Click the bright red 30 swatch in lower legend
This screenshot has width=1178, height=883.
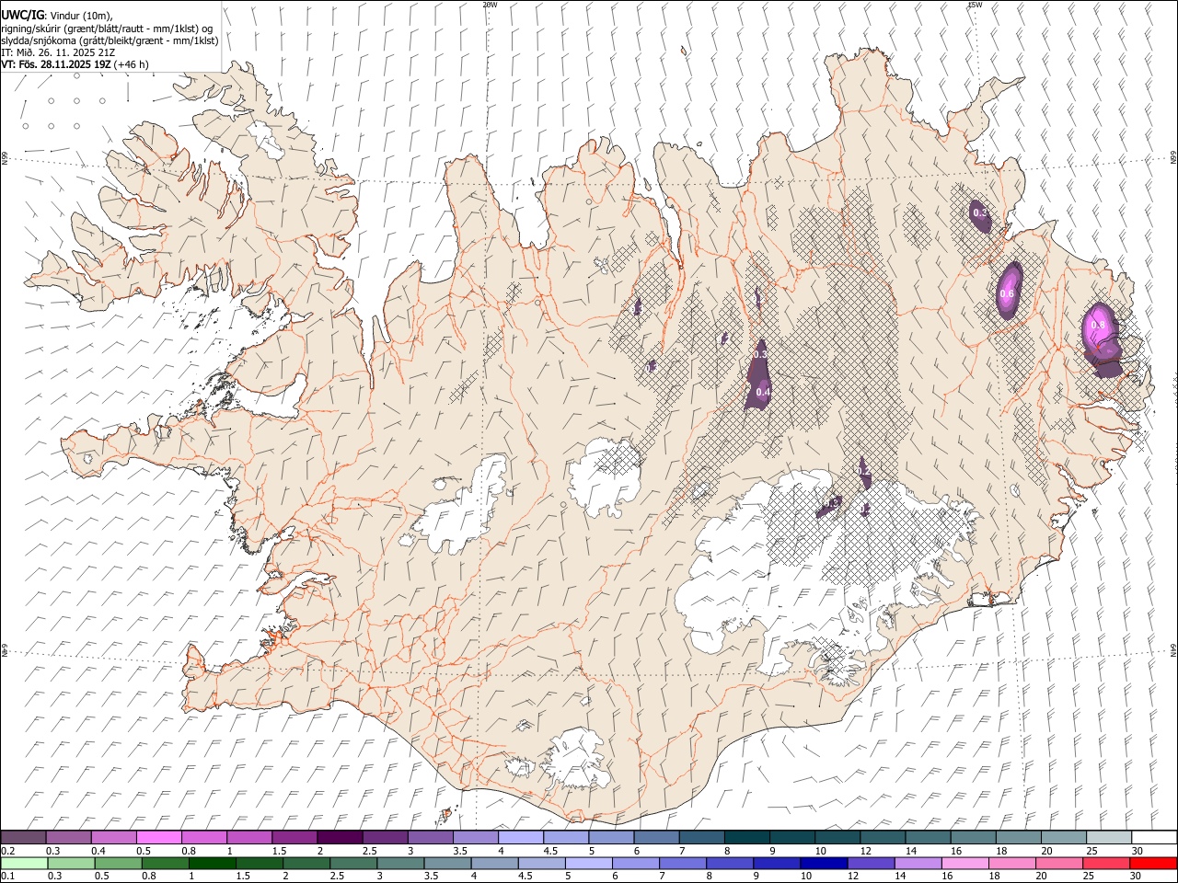click(x=1153, y=864)
